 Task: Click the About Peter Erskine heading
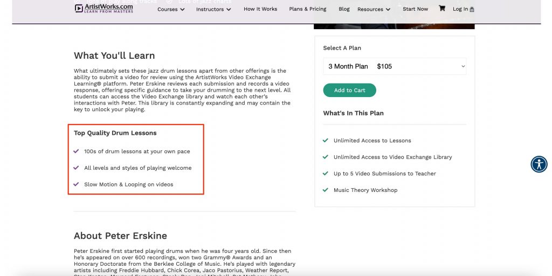click(120, 236)
